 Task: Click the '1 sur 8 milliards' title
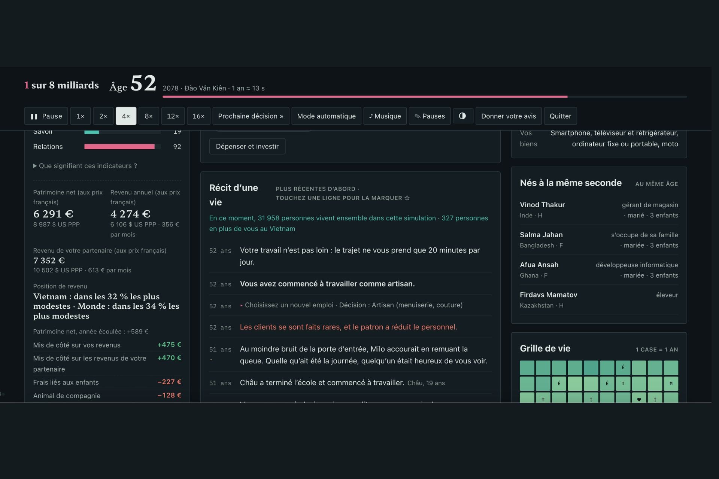coord(61,85)
